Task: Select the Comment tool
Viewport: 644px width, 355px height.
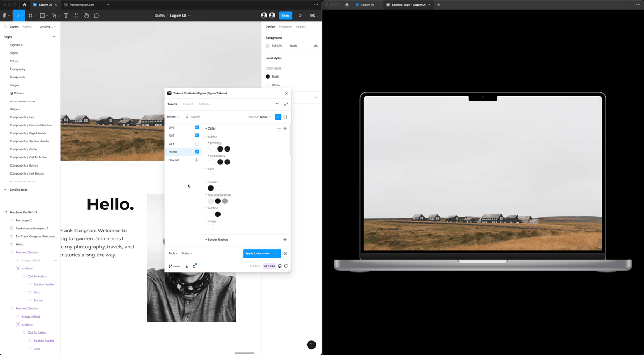Action: pos(97,16)
